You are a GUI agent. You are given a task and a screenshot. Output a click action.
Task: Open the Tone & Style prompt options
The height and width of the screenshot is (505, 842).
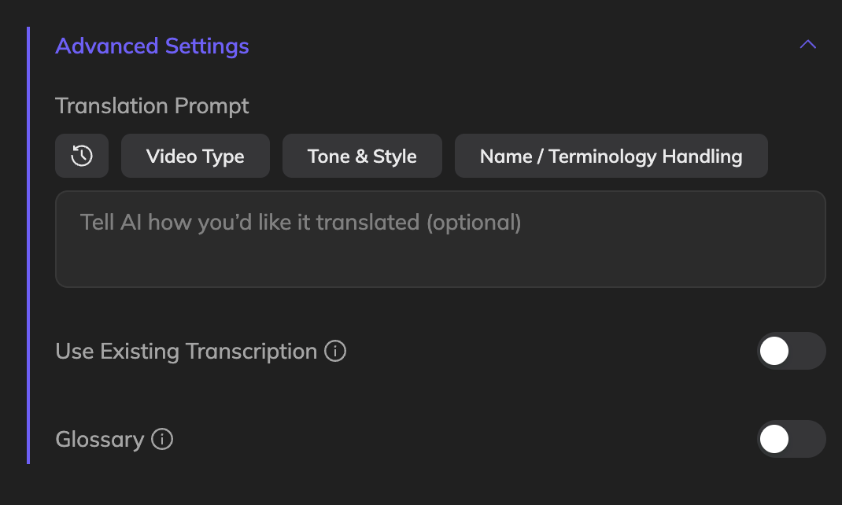[x=362, y=156]
